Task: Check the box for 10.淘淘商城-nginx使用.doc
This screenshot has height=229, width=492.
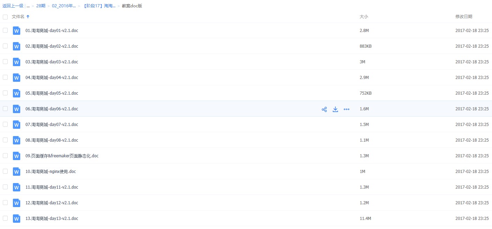Action: [5, 171]
